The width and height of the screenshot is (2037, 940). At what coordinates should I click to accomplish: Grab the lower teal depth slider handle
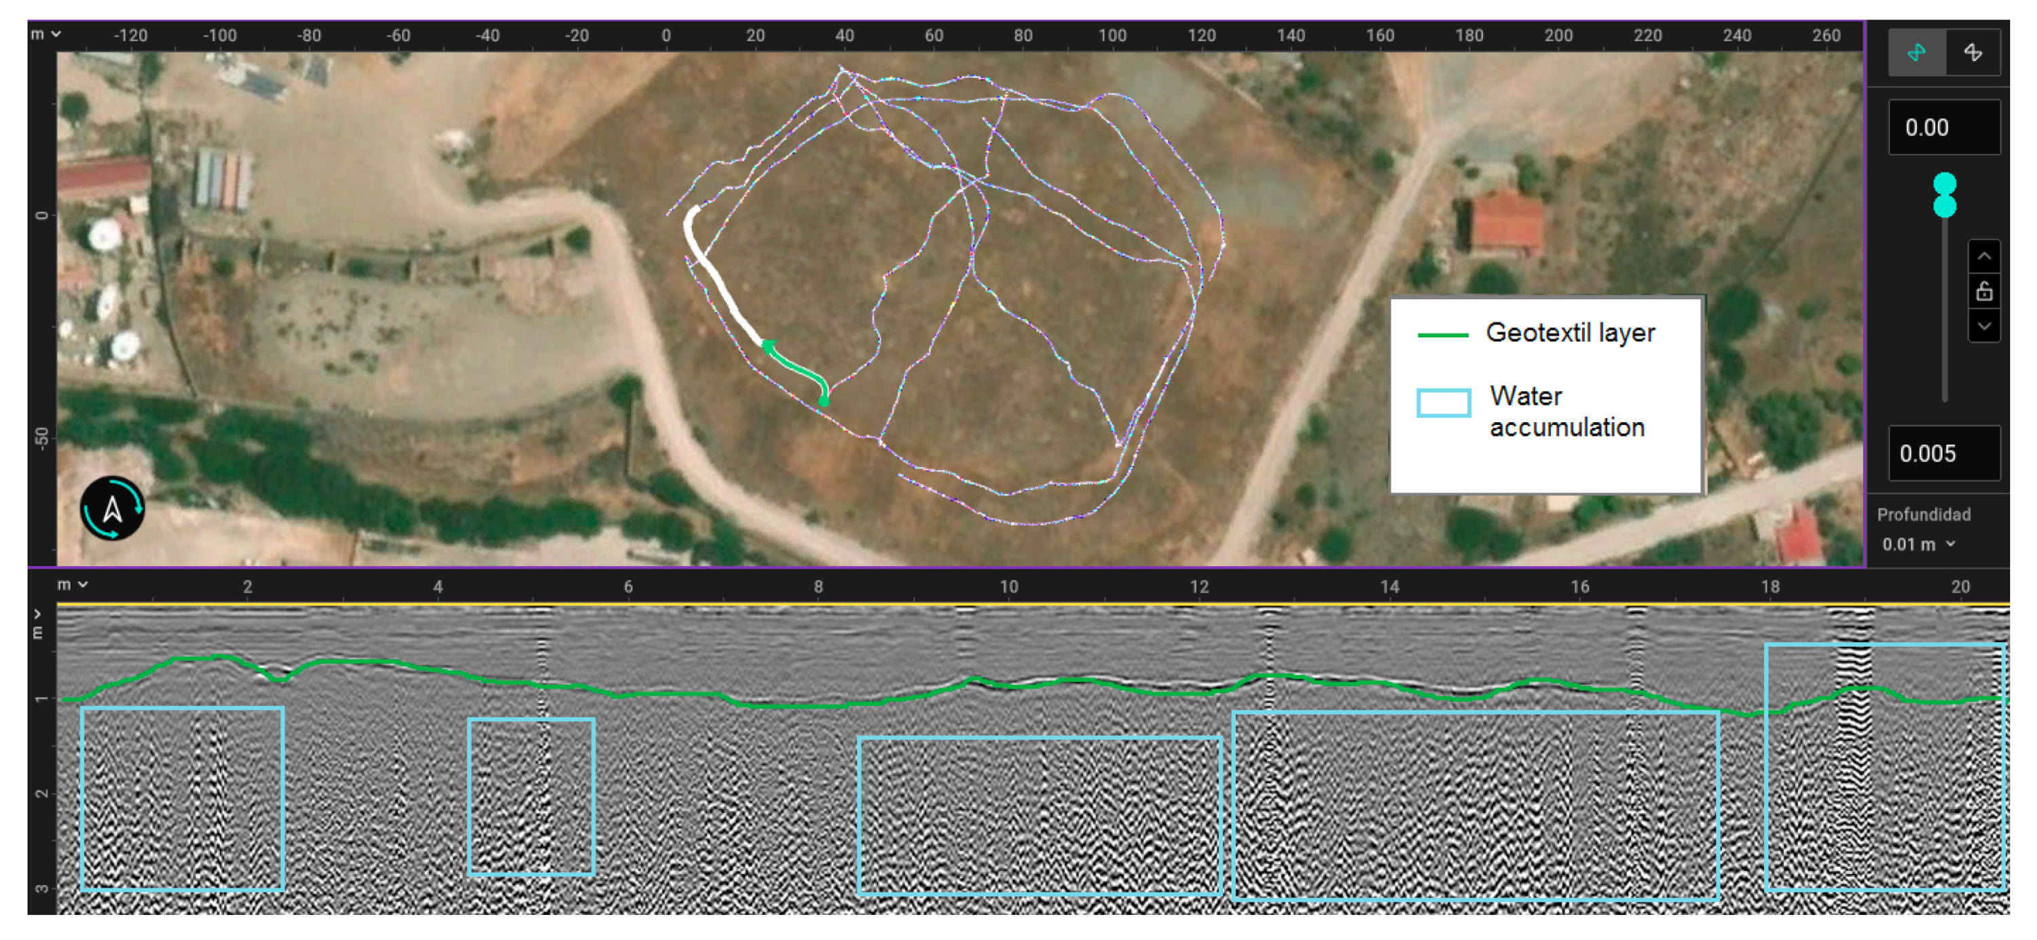click(x=1945, y=206)
